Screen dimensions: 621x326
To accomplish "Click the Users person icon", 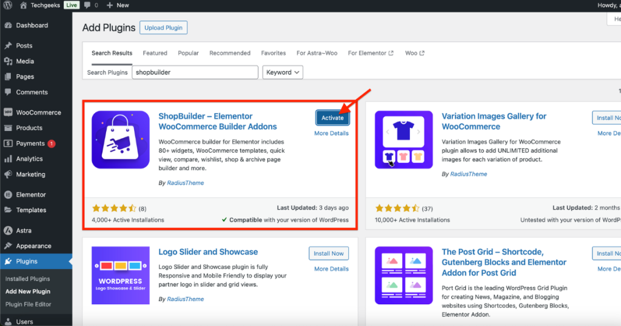I will pyautogui.click(x=8, y=322).
